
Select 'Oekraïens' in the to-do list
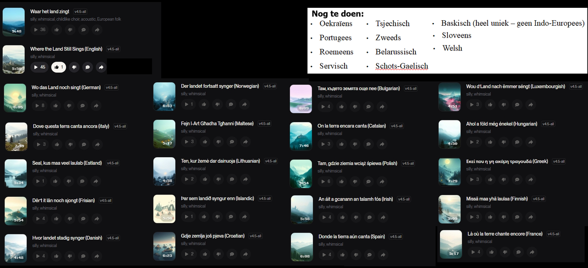(336, 23)
